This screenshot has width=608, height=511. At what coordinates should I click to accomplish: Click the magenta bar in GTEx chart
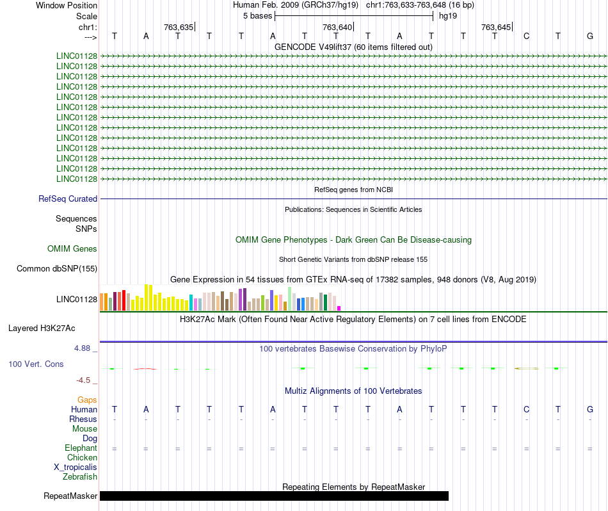pyautogui.click(x=339, y=309)
